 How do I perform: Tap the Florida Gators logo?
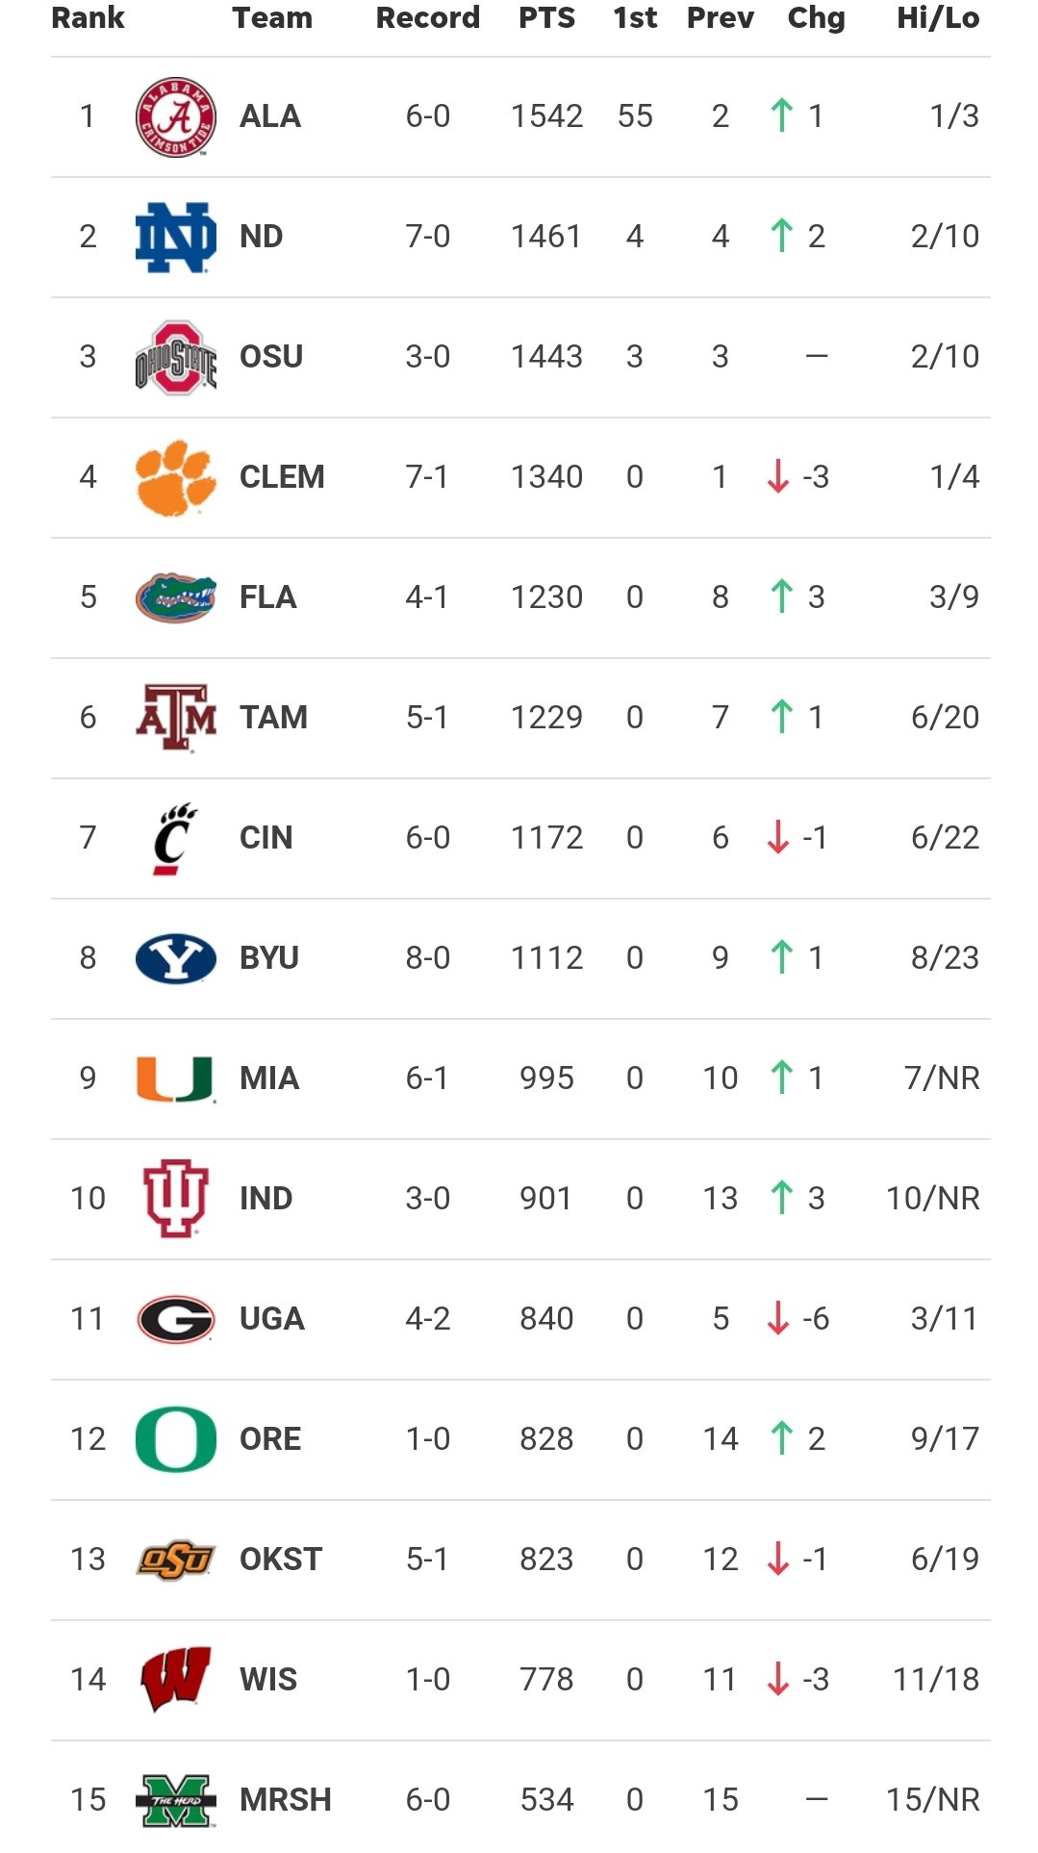tap(175, 597)
